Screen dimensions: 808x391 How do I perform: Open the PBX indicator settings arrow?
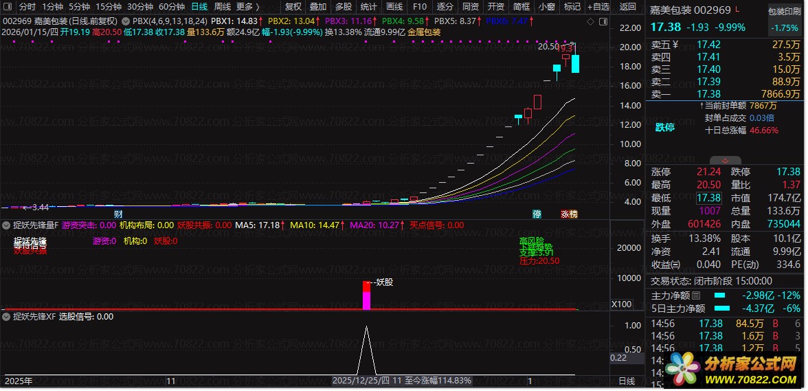click(126, 22)
